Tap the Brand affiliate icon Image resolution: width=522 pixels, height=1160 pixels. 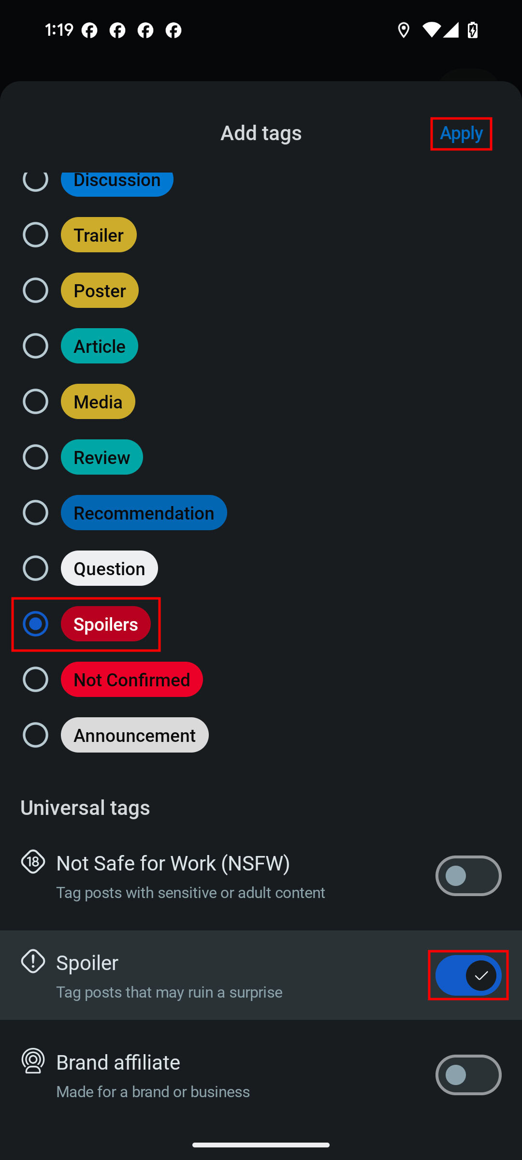coord(33,1060)
